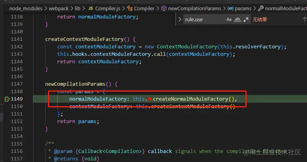This screenshot has height=162, width=307.
Task: Click the newCompilationParams method cube icon
Action: [164, 8]
